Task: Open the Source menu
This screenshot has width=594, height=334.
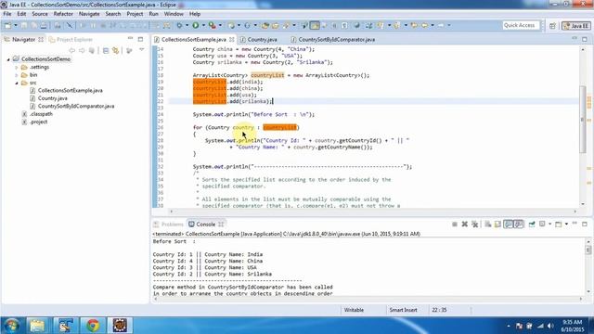Action: pyautogui.click(x=40, y=14)
